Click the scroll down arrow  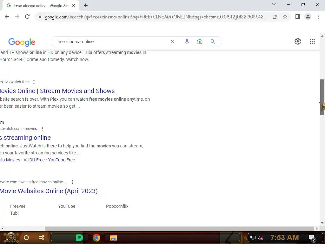click(322, 223)
